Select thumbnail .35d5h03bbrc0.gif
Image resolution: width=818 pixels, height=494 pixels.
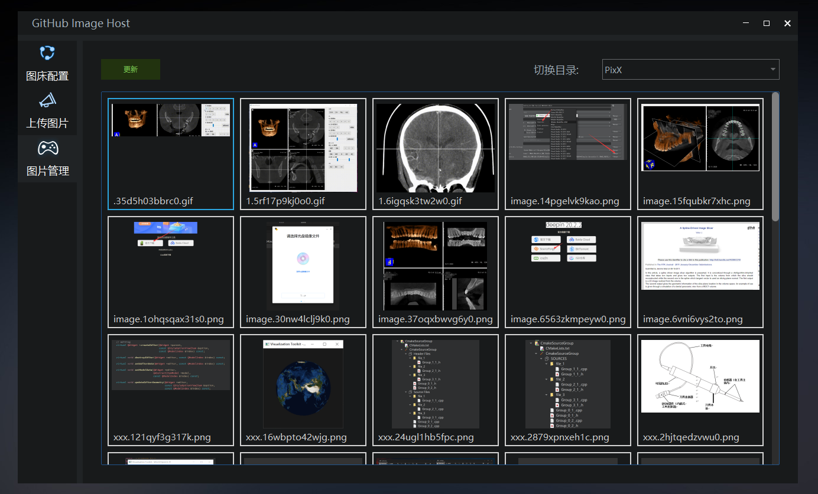[x=171, y=154]
